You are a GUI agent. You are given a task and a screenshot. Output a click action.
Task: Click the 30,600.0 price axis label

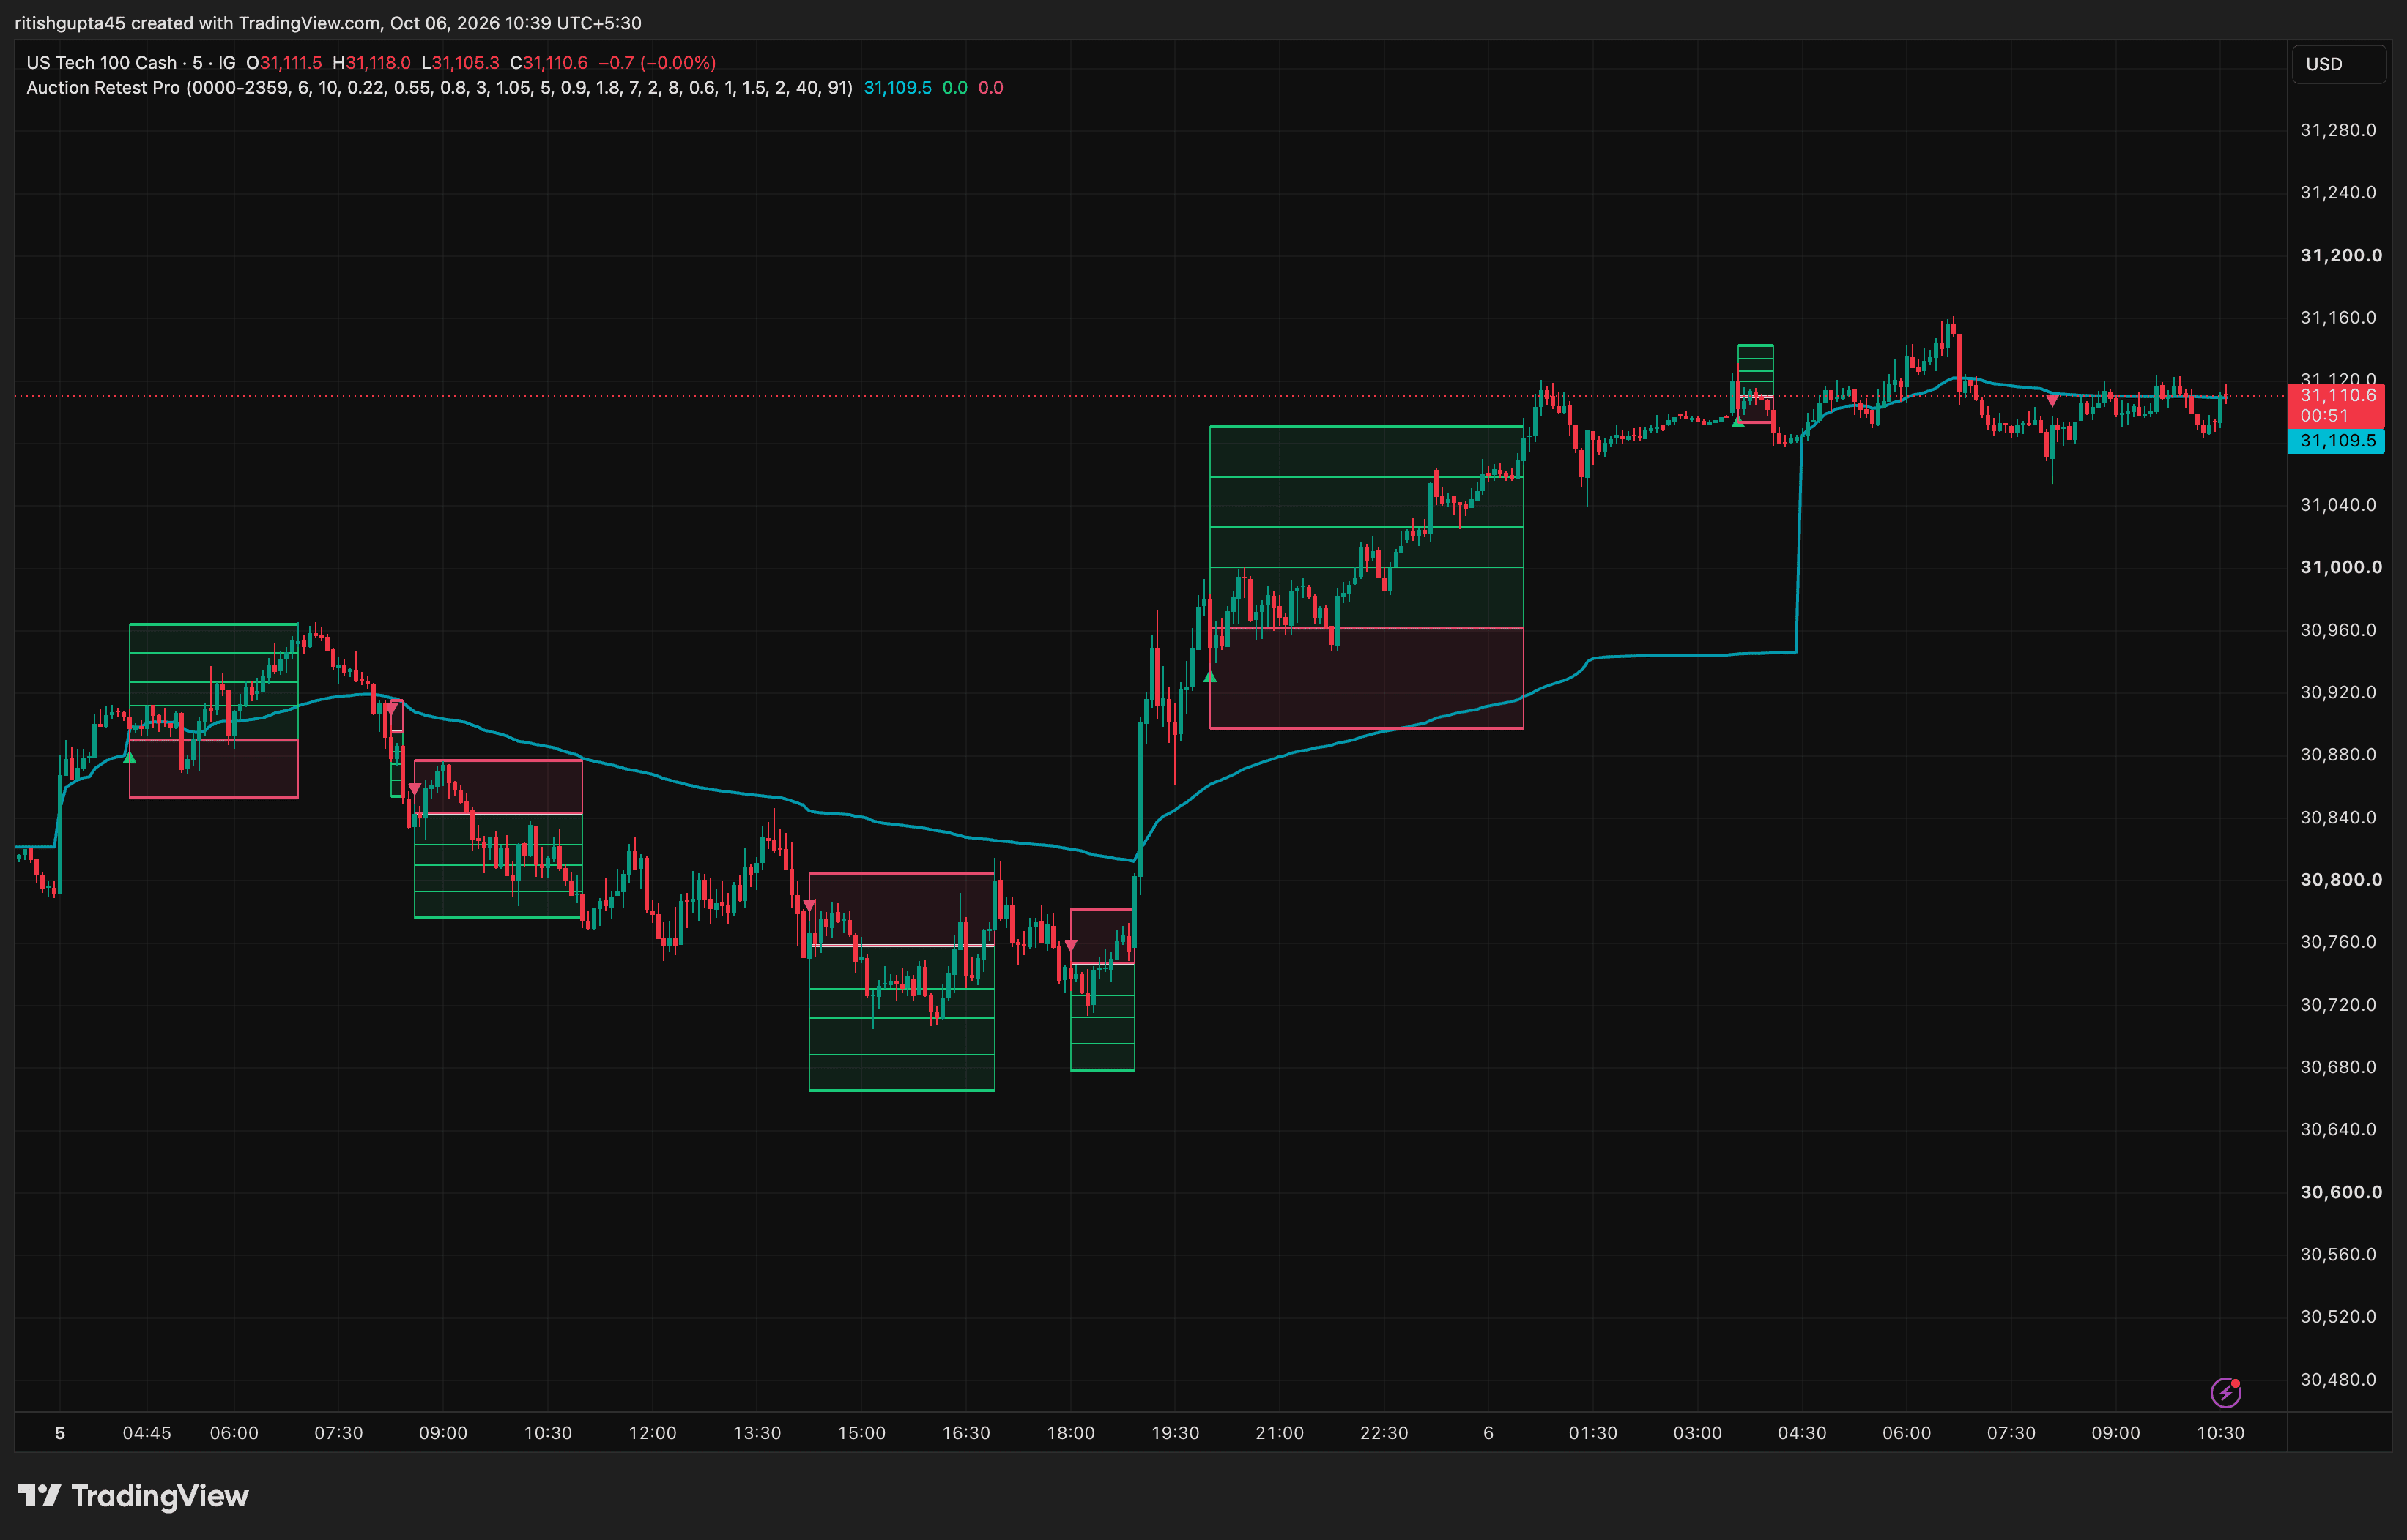pos(2341,1192)
